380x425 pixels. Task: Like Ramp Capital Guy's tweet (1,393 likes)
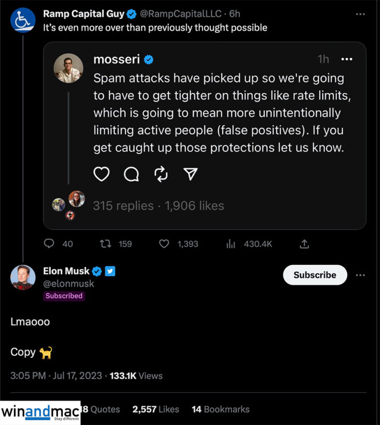(164, 243)
